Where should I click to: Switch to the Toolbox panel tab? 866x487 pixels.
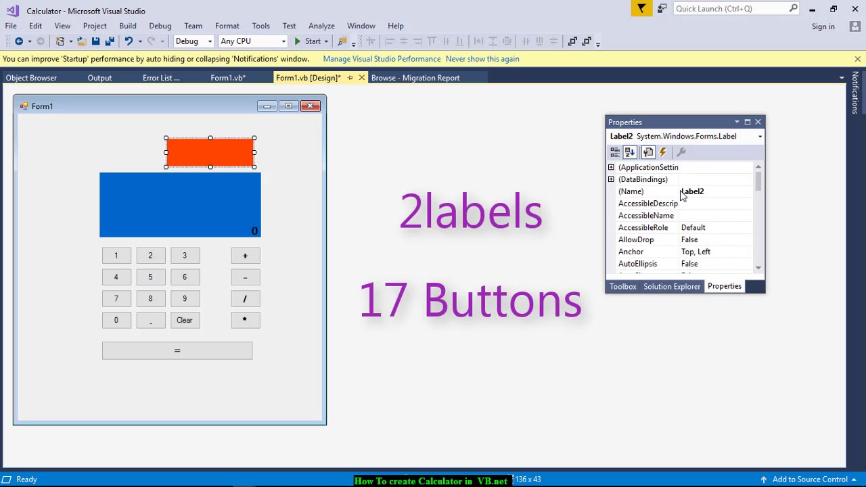(622, 286)
